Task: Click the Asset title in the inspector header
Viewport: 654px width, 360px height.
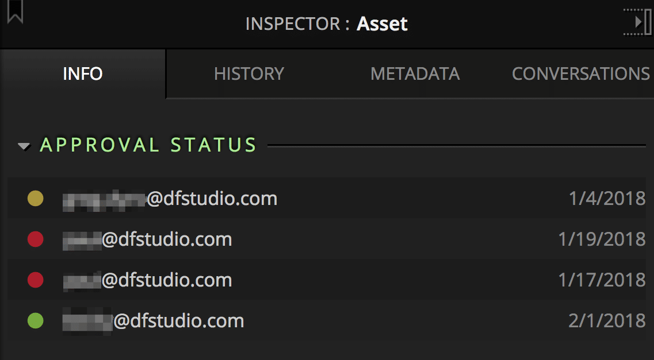Action: (382, 24)
